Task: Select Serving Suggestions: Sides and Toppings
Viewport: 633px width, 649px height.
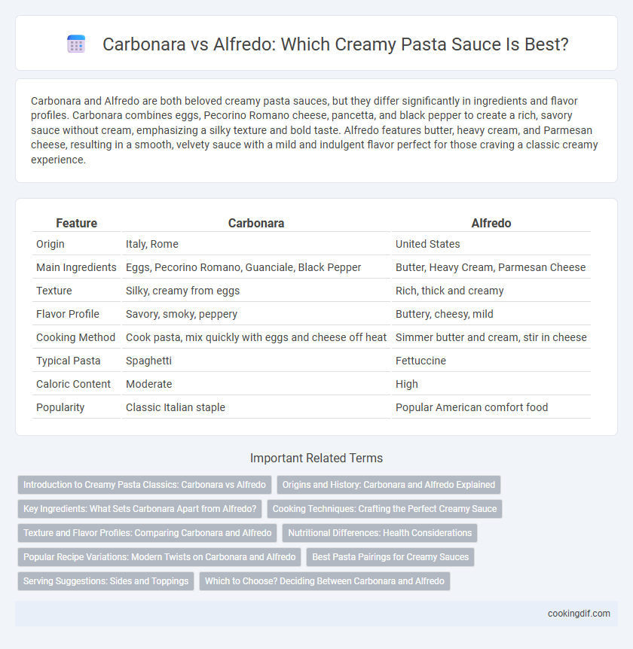Action: tap(105, 580)
